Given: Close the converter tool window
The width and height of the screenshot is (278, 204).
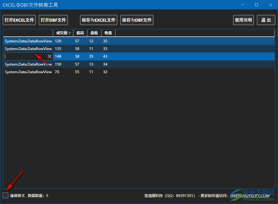Looking at the screenshot, I should [271, 5].
